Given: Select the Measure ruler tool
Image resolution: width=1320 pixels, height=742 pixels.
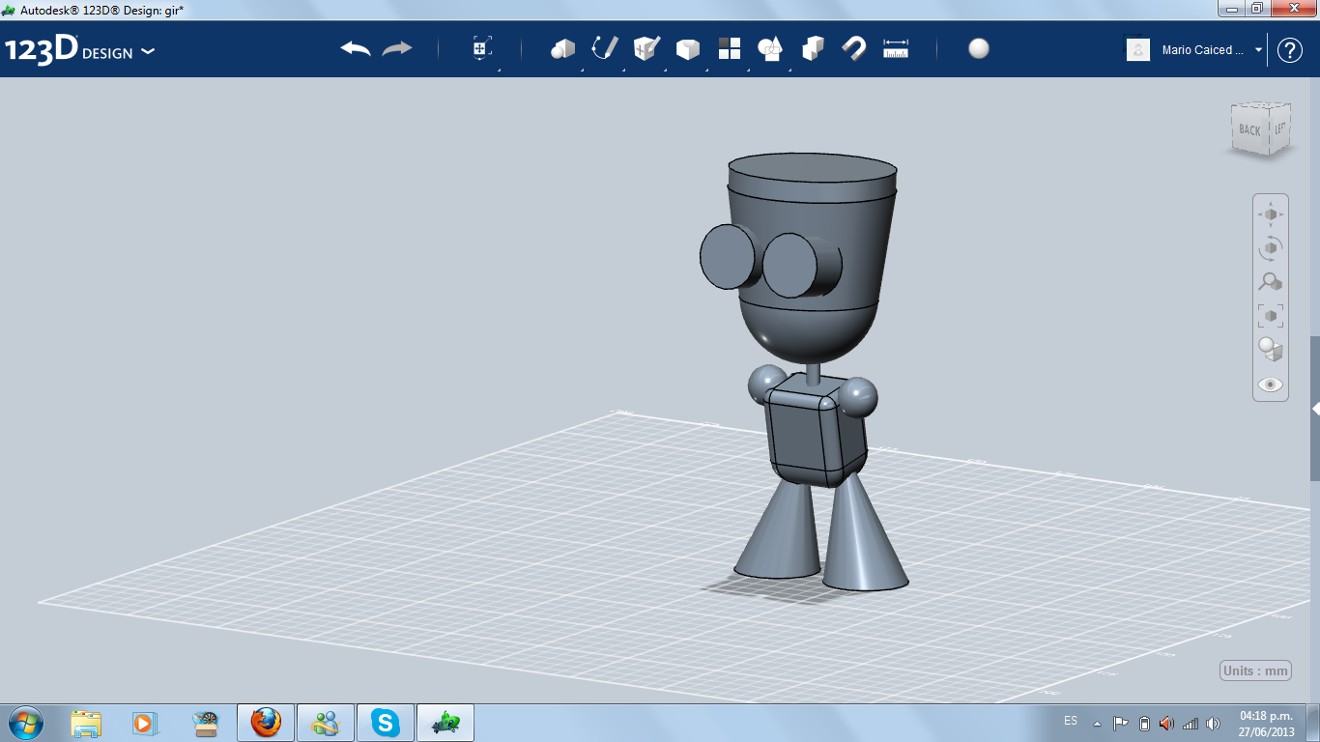Looking at the screenshot, I should 896,48.
